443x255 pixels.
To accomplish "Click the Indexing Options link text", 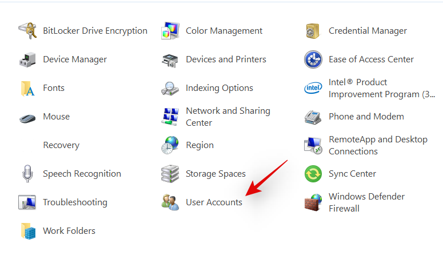I will [219, 88].
